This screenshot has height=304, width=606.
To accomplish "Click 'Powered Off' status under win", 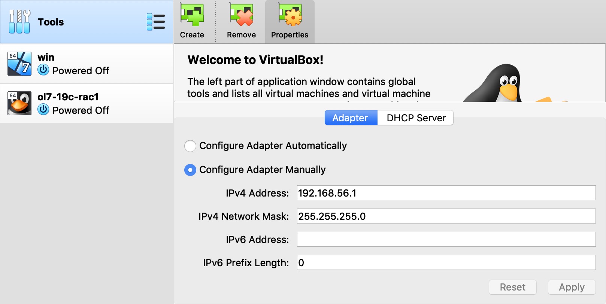I will [81, 71].
